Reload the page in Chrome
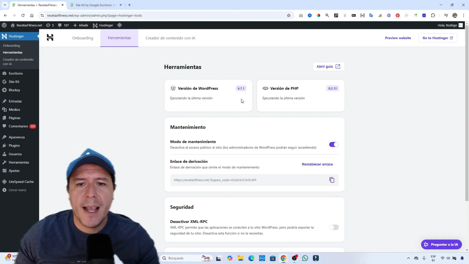The width and height of the screenshot is (469, 264). (x=23, y=16)
